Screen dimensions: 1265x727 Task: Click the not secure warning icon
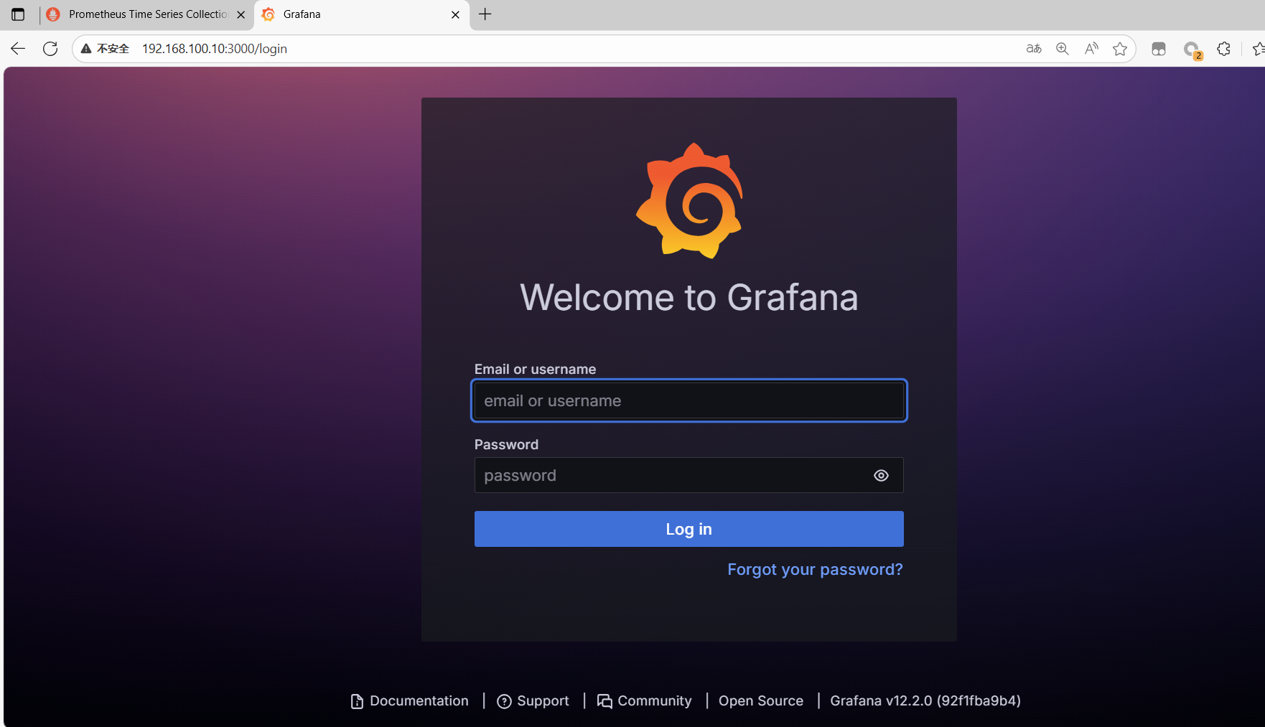click(86, 49)
